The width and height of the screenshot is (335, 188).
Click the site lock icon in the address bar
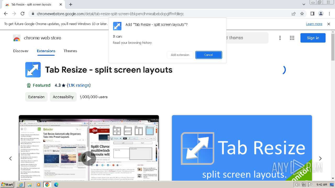[x=33, y=14]
